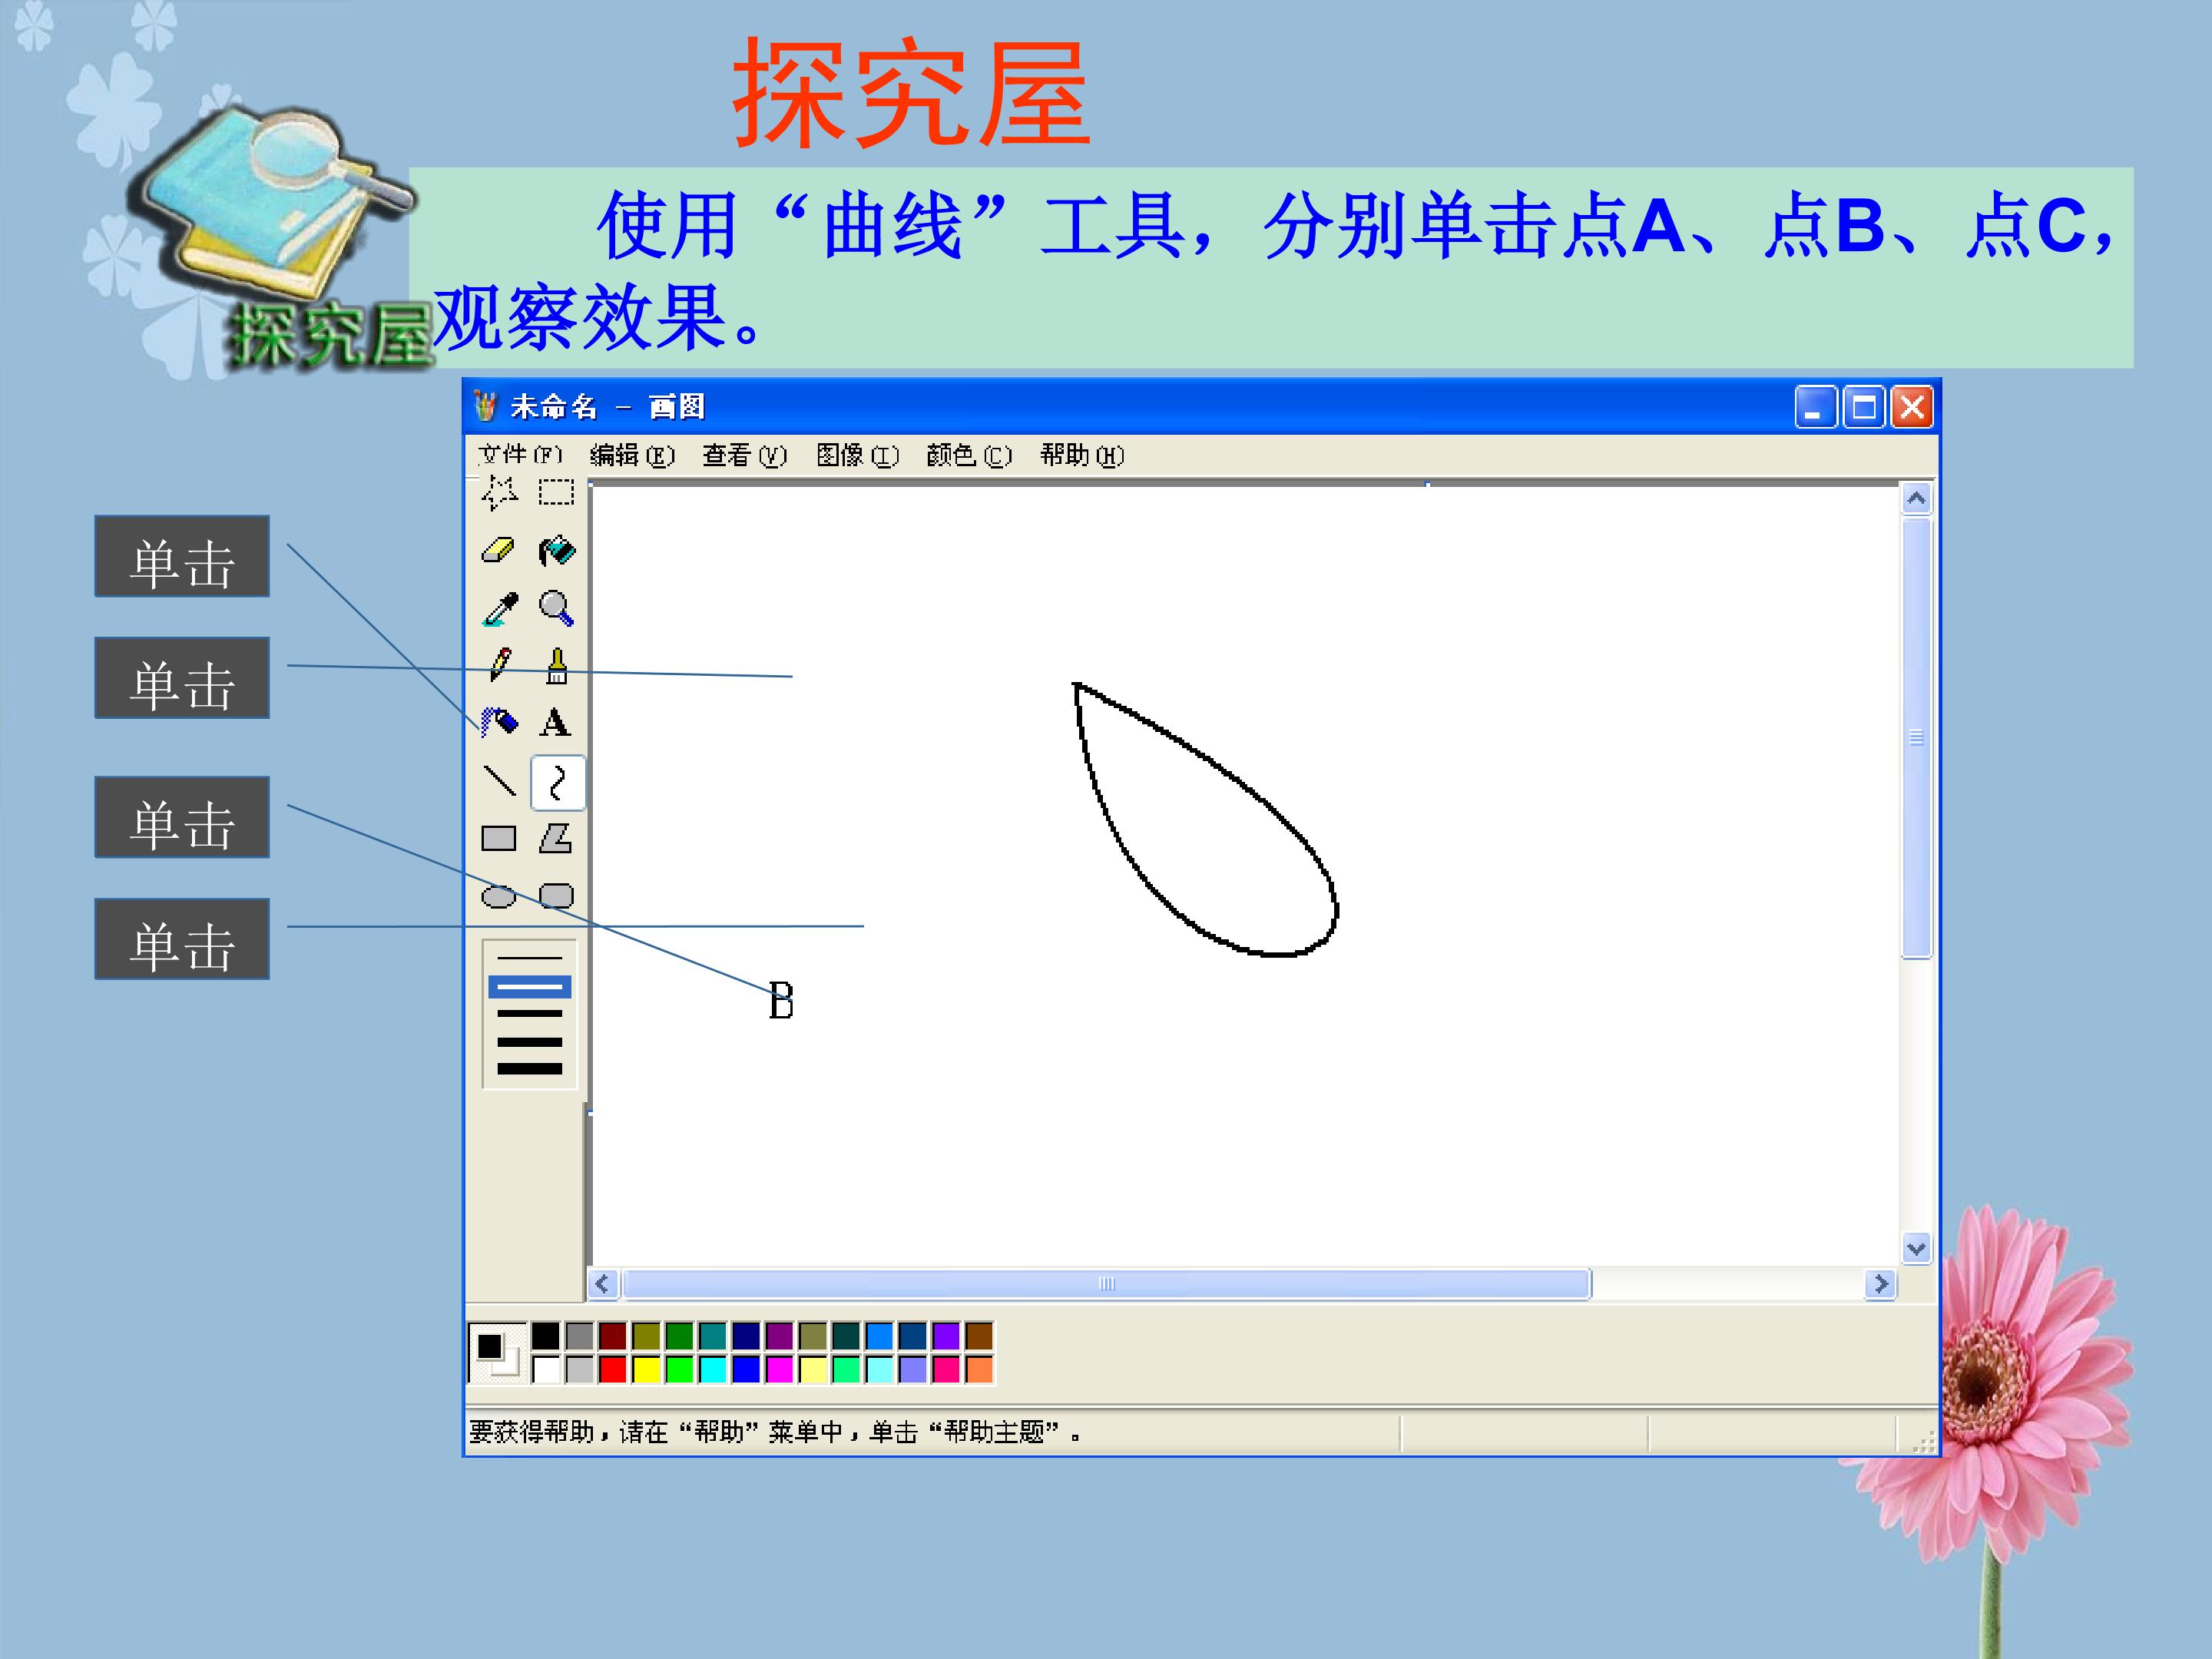Select the Magnifier zoom tool
The width and height of the screenshot is (2212, 1659).
pyautogui.click(x=556, y=608)
